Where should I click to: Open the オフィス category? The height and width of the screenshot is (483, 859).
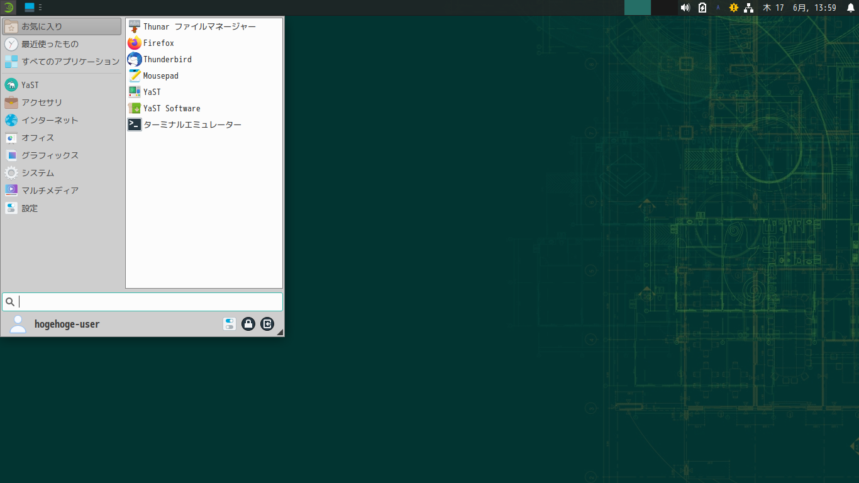click(62, 138)
